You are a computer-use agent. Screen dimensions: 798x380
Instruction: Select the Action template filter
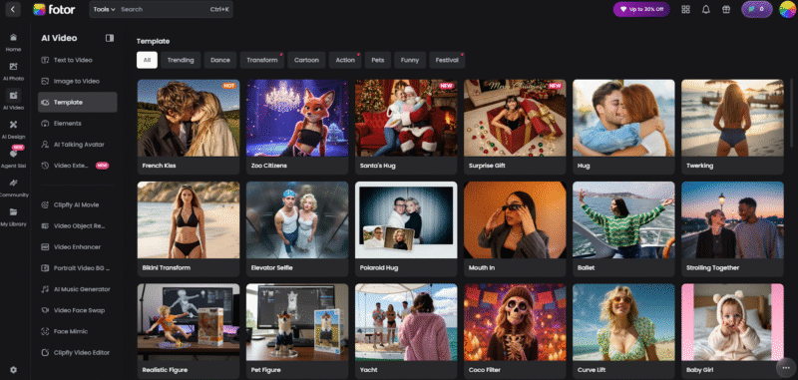click(x=345, y=60)
